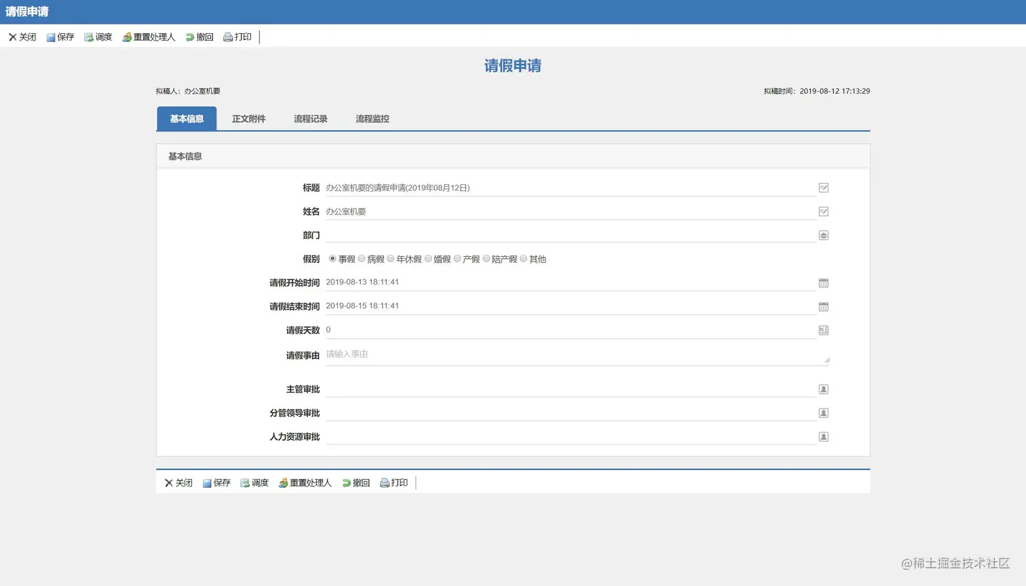Click the 请假天数 input field
The width and height of the screenshot is (1026, 586).
click(x=571, y=330)
